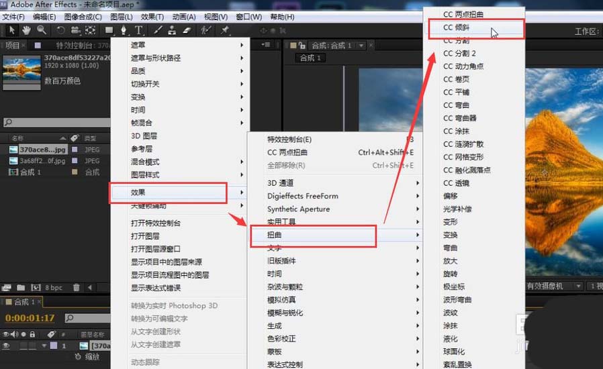The image size is (603, 369).
Task: Click the 合成 1 breadcrumb button in viewer
Action: (x=310, y=58)
